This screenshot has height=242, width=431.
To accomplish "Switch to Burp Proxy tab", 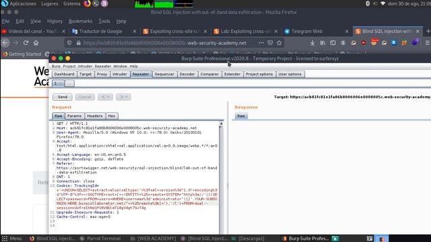I will (x=102, y=74).
